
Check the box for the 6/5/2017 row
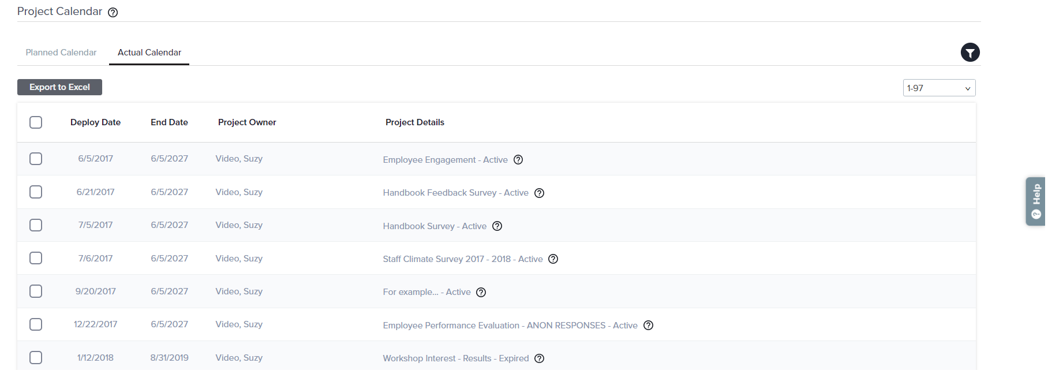pyautogui.click(x=36, y=159)
